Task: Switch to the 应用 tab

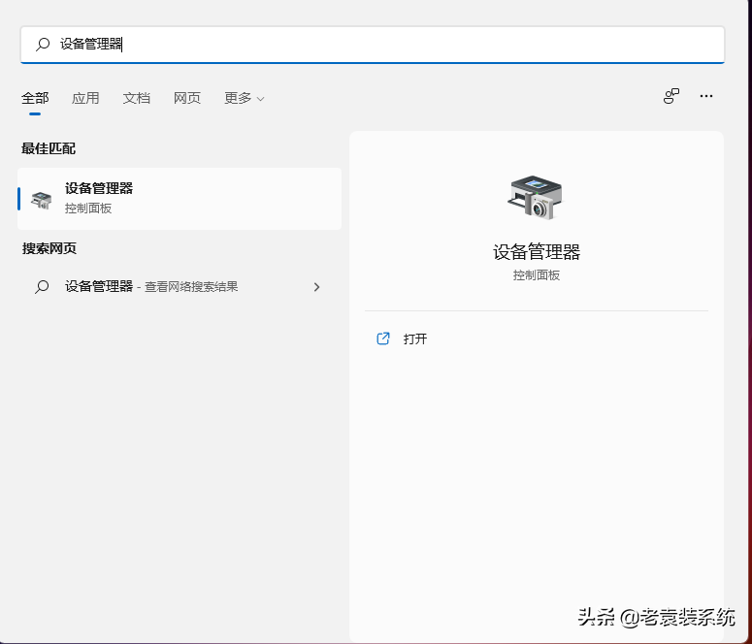Action: point(85,98)
